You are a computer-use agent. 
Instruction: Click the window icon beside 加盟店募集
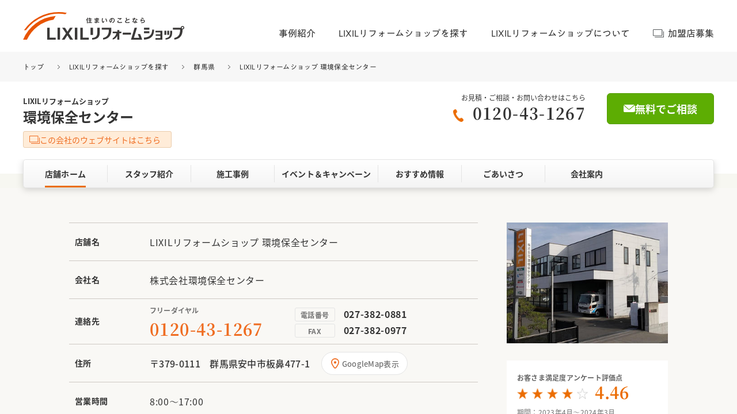[x=658, y=33]
